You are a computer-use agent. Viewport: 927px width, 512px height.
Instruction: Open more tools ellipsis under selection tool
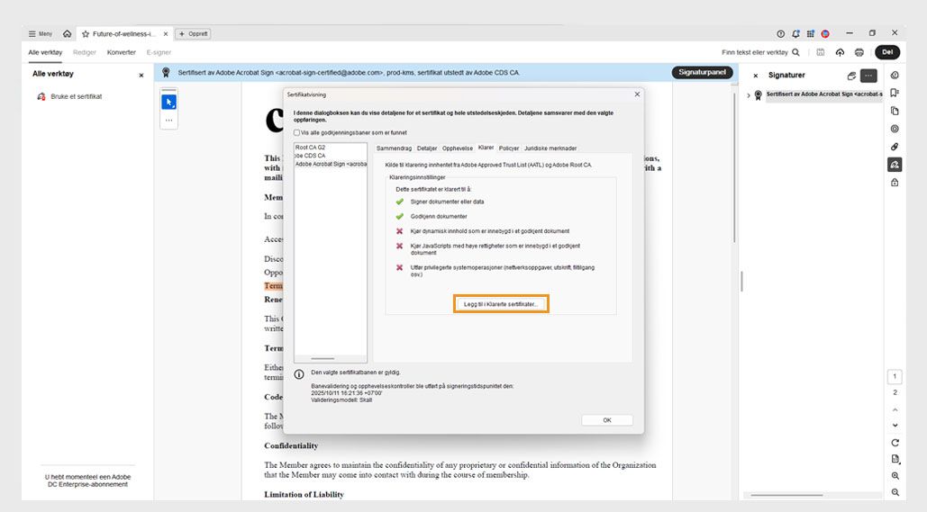pos(169,120)
